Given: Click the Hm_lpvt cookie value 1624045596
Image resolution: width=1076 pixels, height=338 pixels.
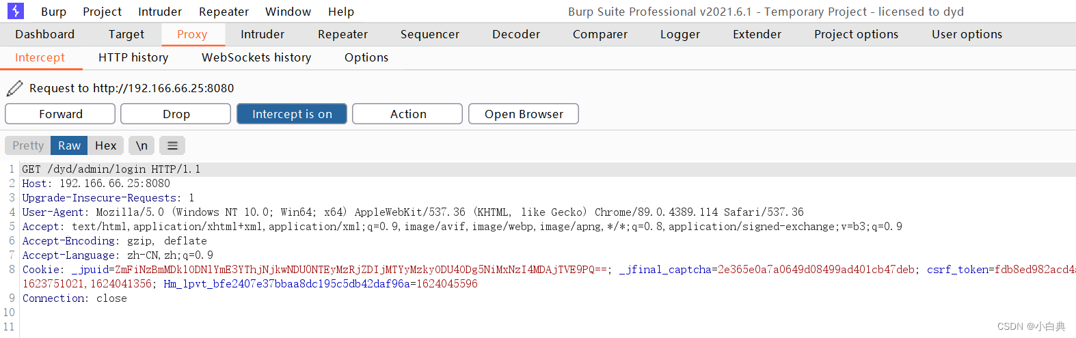Looking at the screenshot, I should 447,284.
